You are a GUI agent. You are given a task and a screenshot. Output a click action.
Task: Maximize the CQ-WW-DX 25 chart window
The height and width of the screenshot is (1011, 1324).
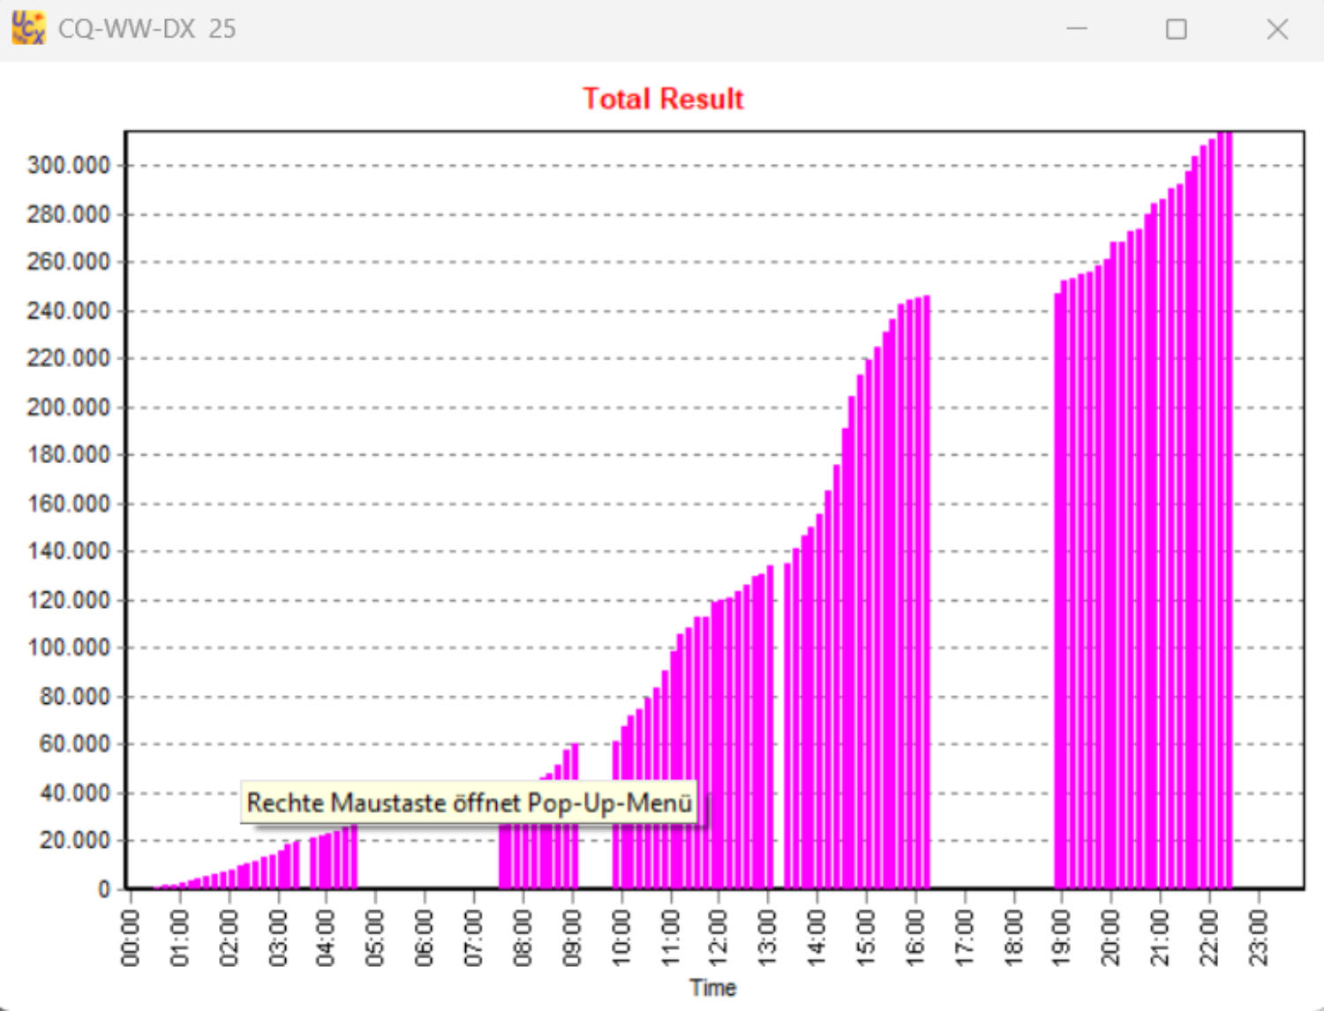pyautogui.click(x=1176, y=29)
